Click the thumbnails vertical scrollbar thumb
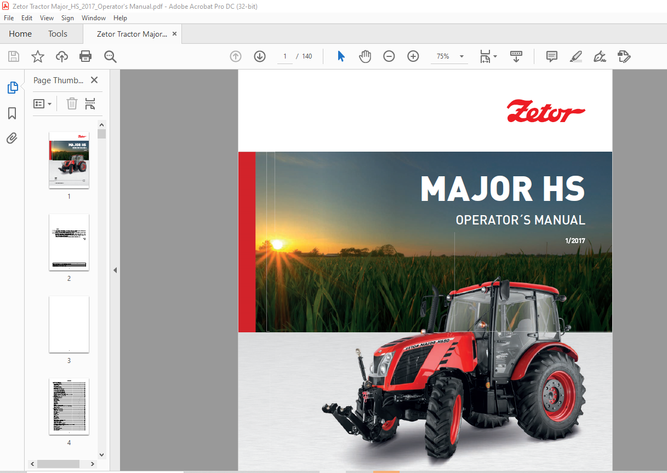This screenshot has width=667, height=473. 101,134
